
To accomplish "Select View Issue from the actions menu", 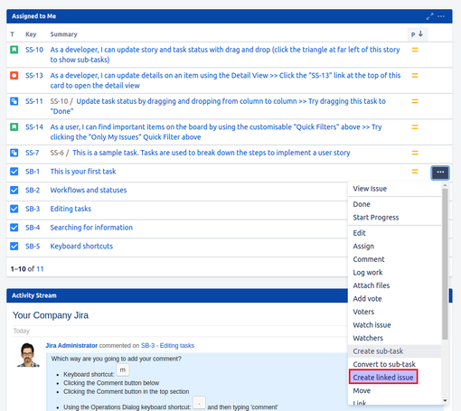I will click(370, 189).
